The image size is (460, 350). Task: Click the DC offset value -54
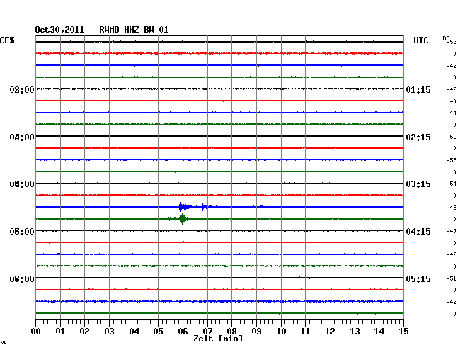tap(452, 184)
